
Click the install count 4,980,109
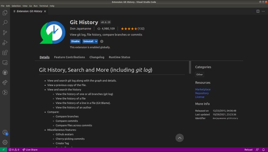pyautogui.click(x=106, y=29)
